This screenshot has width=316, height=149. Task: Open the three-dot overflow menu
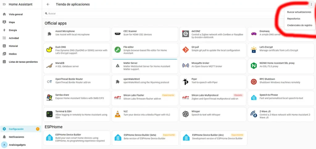click(x=311, y=4)
